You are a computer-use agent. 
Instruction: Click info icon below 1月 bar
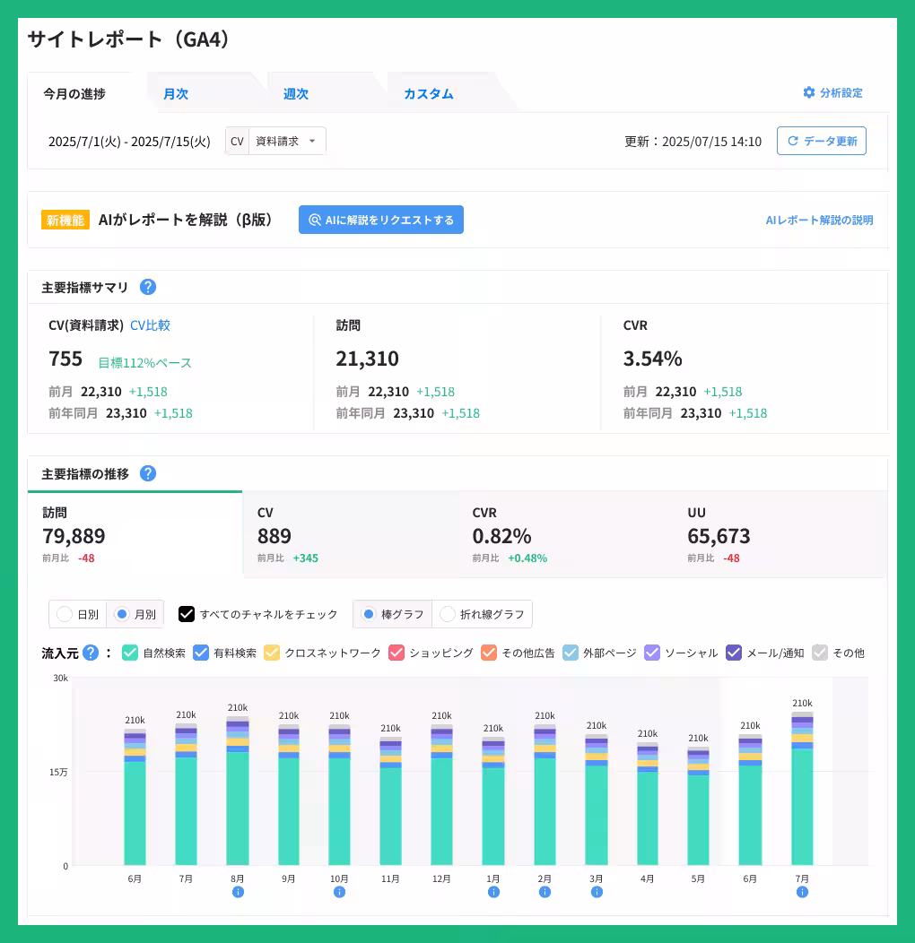click(x=493, y=892)
